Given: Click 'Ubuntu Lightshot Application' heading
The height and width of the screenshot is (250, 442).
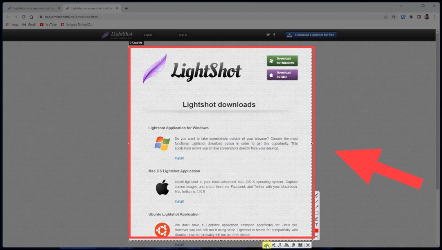Looking at the screenshot, I should pos(174,214).
